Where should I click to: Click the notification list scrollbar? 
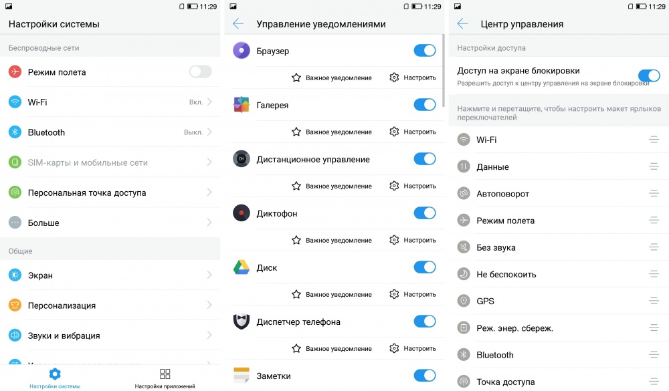pos(443,70)
